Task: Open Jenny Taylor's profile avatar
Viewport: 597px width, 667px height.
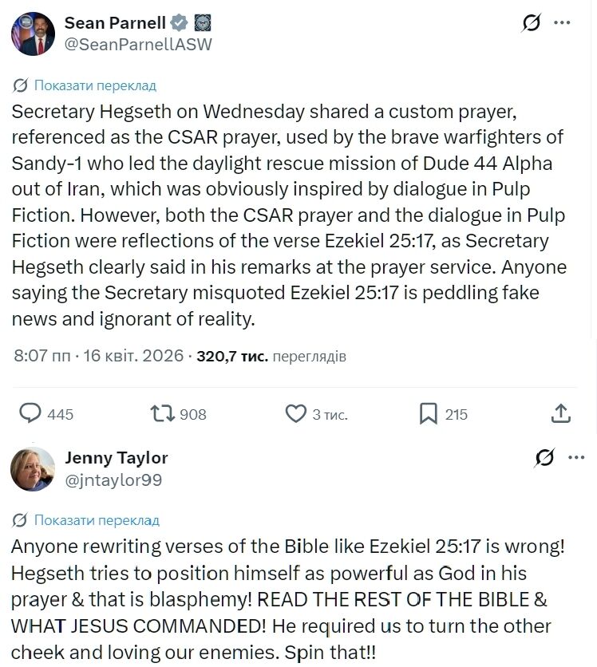Action: [x=33, y=468]
